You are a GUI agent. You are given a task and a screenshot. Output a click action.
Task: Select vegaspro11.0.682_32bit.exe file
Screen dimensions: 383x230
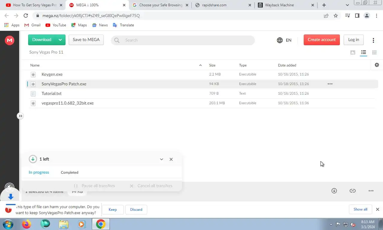tap(202, 103)
